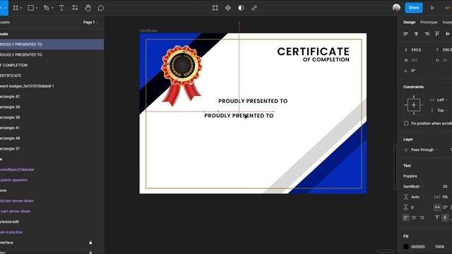Select Auto width text resizing icon
Viewport: 452px width, 254px height.
click(437, 207)
